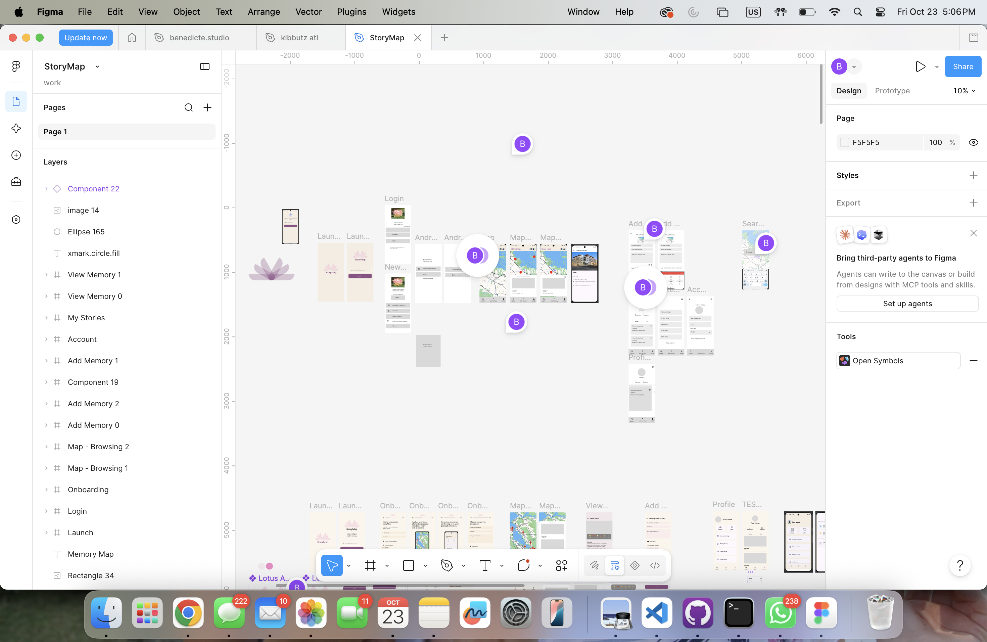Open the StoryMap file name dropdown
987x642 pixels.
pyautogui.click(x=97, y=66)
